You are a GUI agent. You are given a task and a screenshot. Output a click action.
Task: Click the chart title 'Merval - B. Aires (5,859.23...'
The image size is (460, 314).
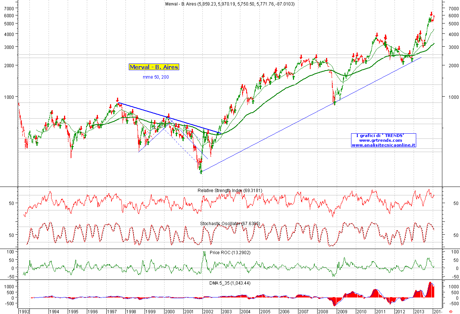(x=230, y=4)
